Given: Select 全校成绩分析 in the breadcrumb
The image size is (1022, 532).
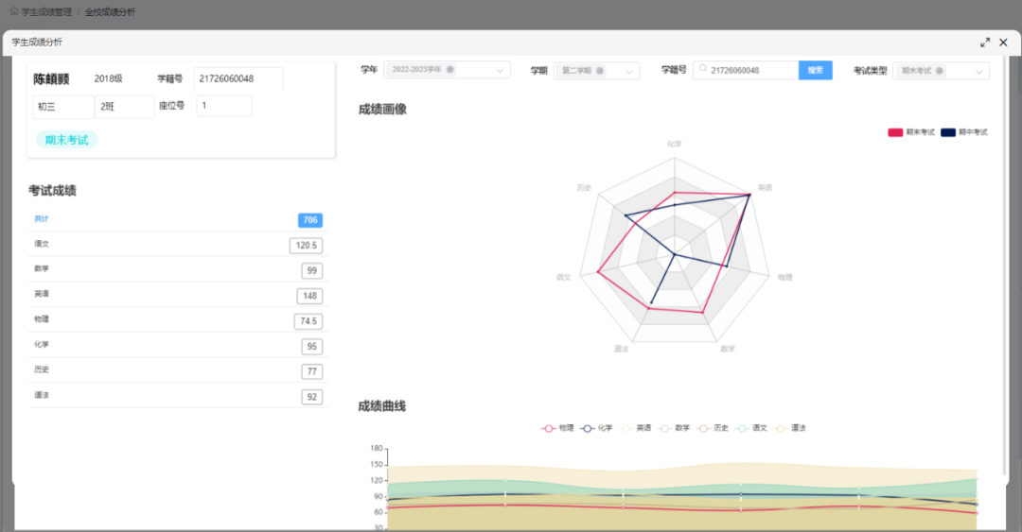Looking at the screenshot, I should click(110, 12).
